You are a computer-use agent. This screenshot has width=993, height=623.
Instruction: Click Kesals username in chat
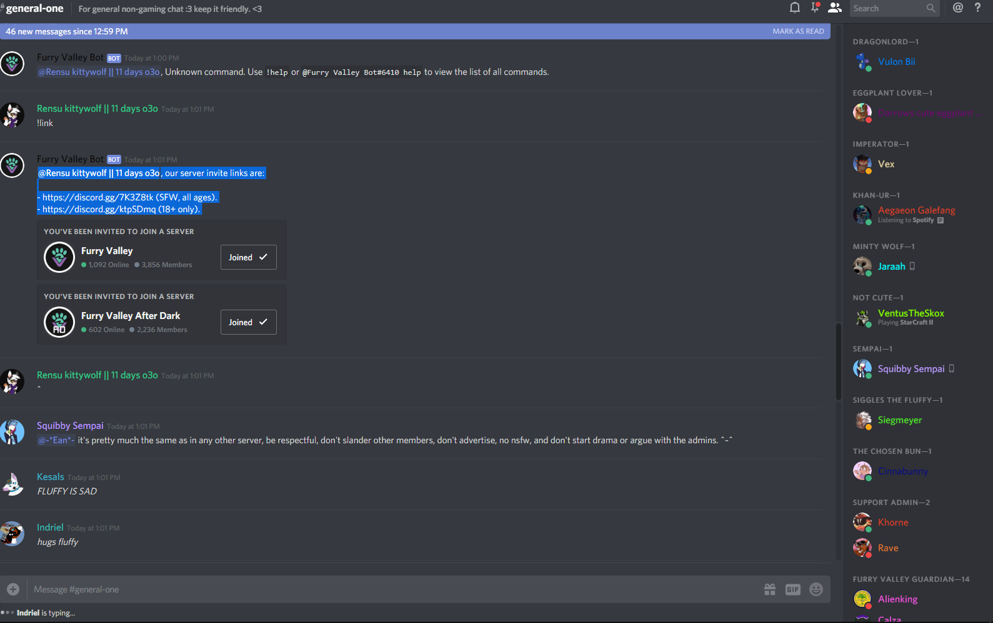51,477
